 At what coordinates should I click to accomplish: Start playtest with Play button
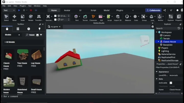[x=19, y=10]
